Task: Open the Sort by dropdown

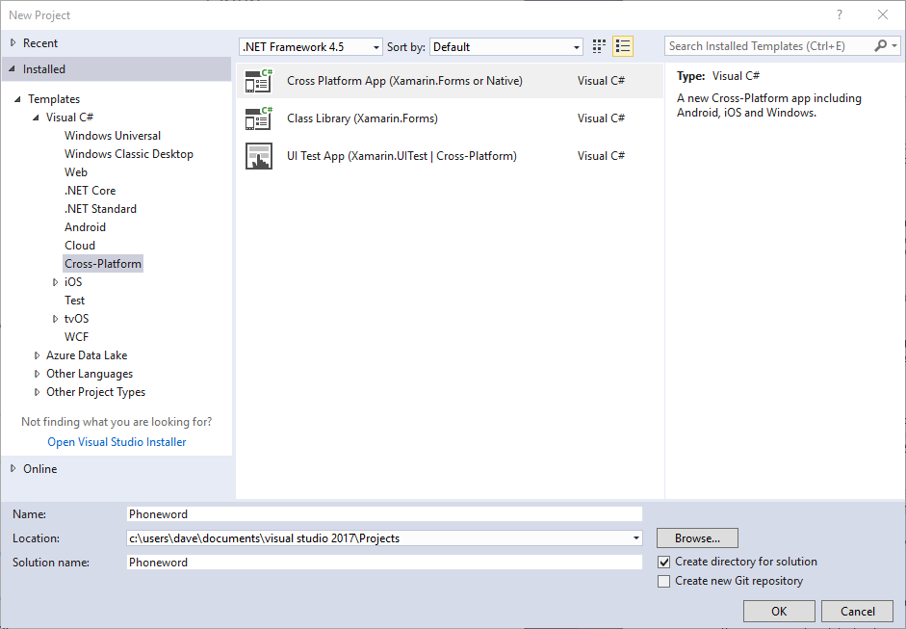Action: click(x=506, y=47)
